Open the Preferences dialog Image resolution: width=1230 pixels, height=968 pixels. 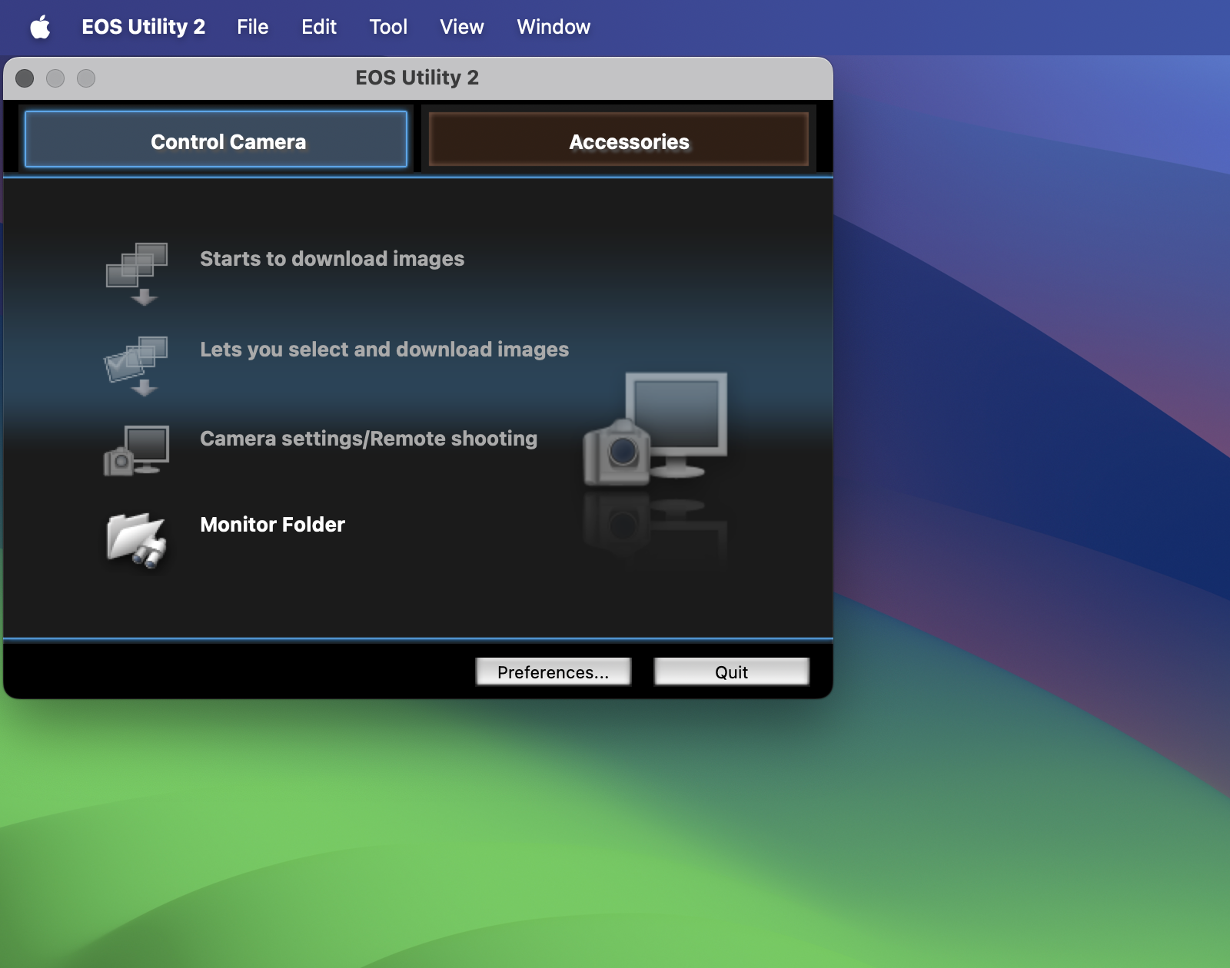[x=553, y=671]
